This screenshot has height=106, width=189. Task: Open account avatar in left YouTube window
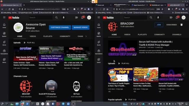[89, 18]
